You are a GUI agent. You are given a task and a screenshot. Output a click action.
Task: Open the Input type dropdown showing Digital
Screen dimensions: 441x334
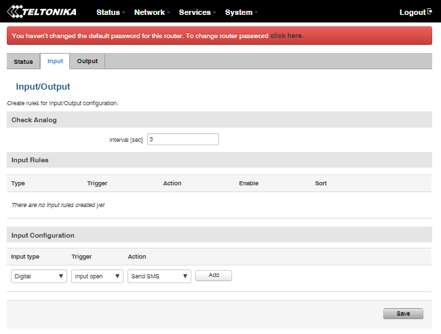point(39,276)
